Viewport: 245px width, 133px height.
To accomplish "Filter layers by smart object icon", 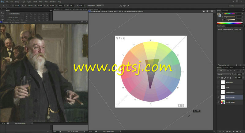I will point(240,71).
